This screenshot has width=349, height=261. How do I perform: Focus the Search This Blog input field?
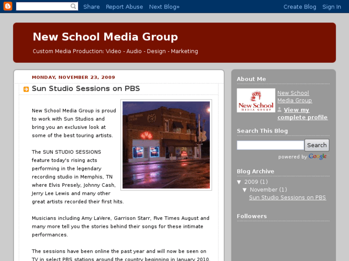coord(270,145)
